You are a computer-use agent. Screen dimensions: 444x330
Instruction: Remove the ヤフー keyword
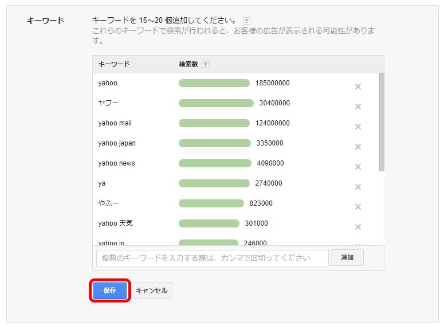click(358, 107)
